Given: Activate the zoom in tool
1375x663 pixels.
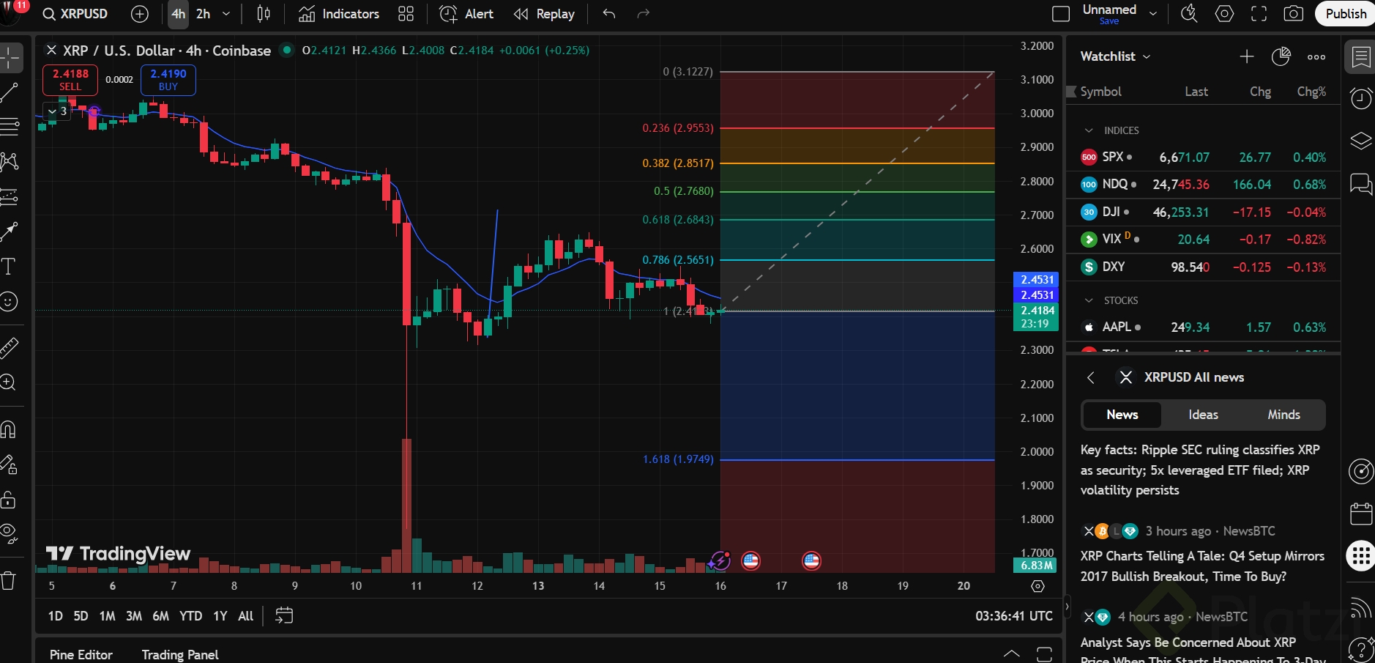Looking at the screenshot, I should 9,382.
